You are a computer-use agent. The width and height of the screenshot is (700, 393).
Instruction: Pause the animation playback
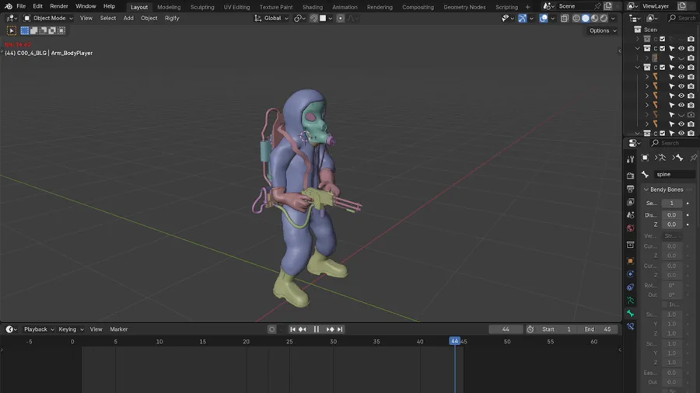(316, 329)
